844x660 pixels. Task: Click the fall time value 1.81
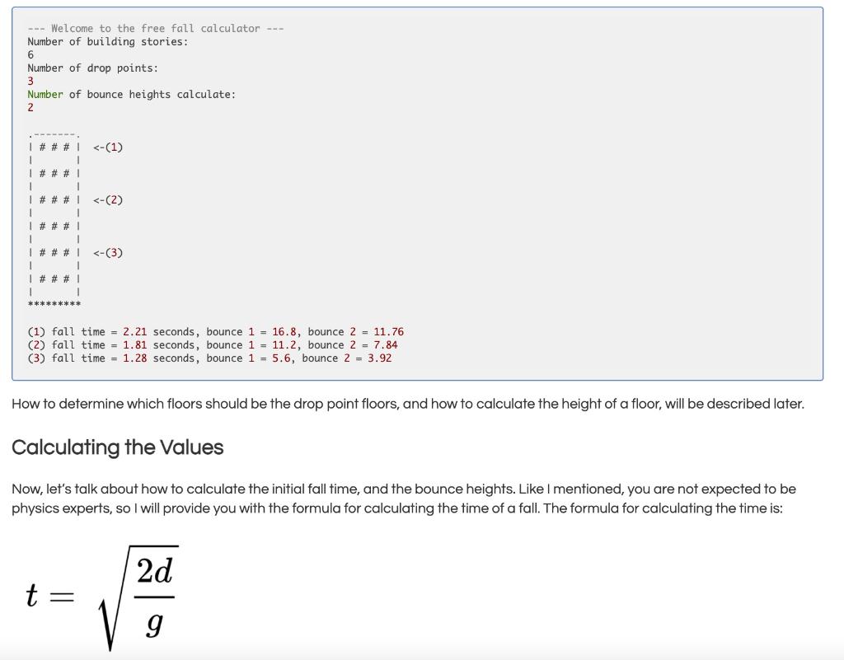tap(134, 344)
